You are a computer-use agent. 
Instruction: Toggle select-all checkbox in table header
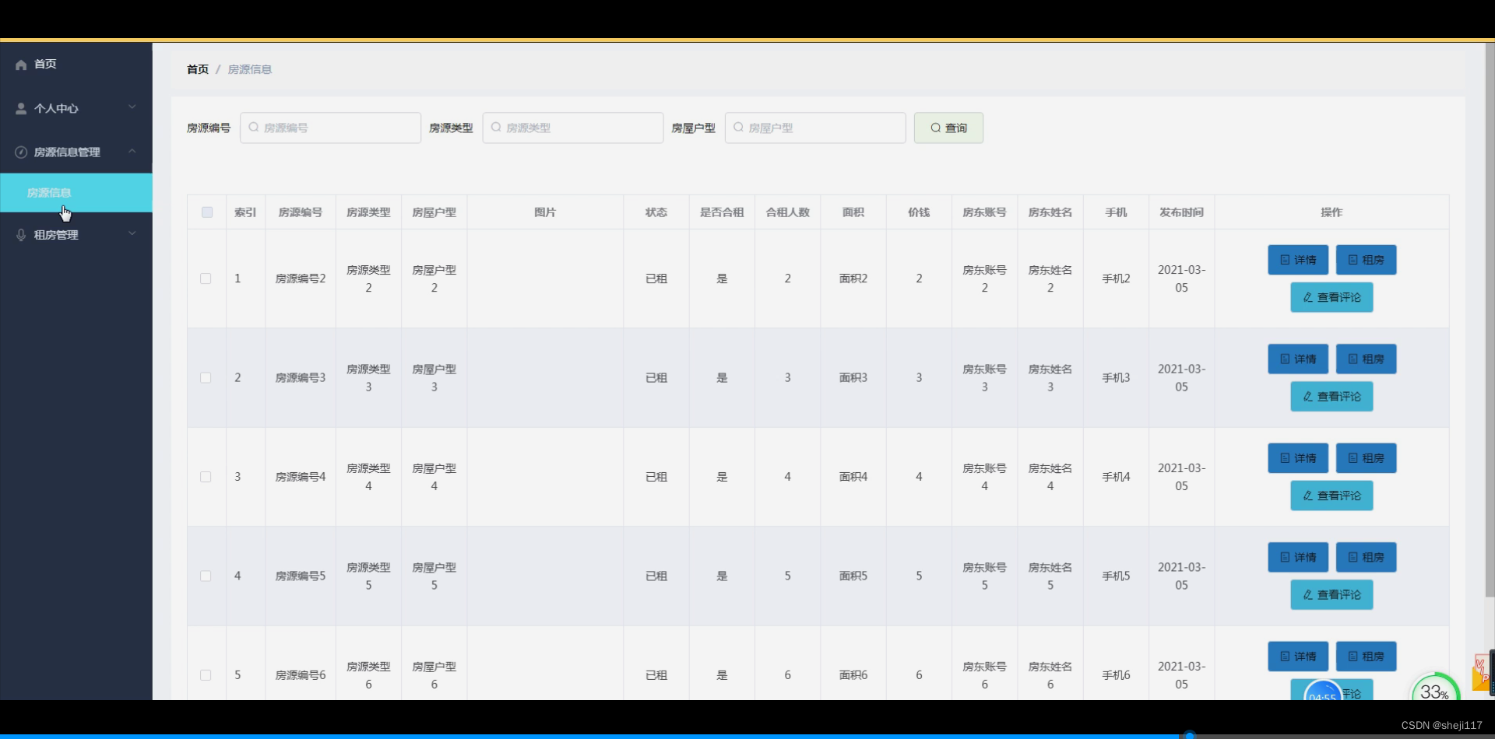(x=207, y=212)
